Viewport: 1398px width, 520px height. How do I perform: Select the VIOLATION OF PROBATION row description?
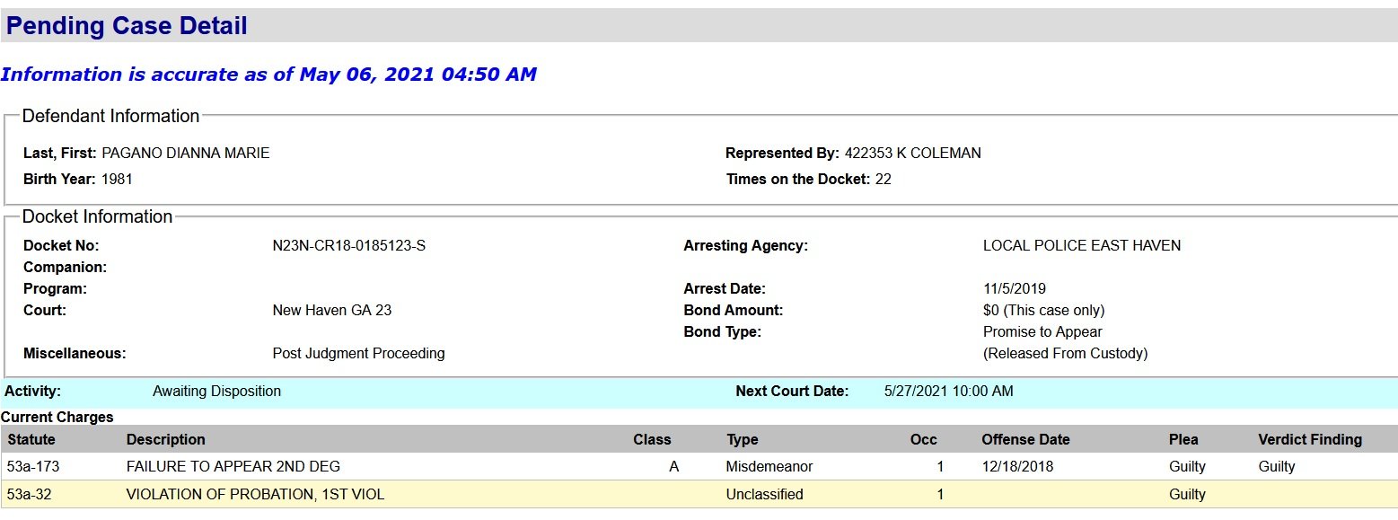coord(255,495)
